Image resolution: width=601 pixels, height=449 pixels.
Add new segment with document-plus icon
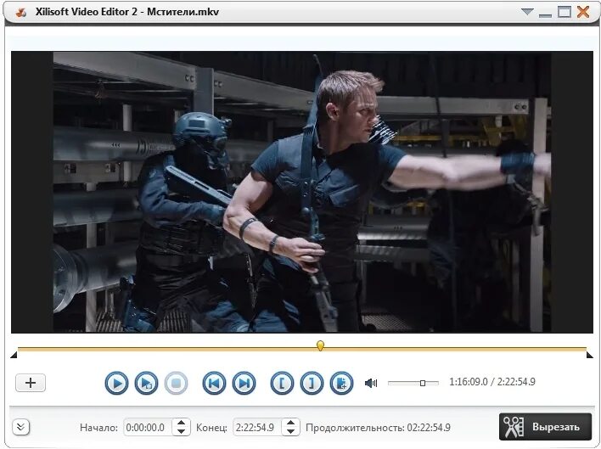click(x=341, y=383)
